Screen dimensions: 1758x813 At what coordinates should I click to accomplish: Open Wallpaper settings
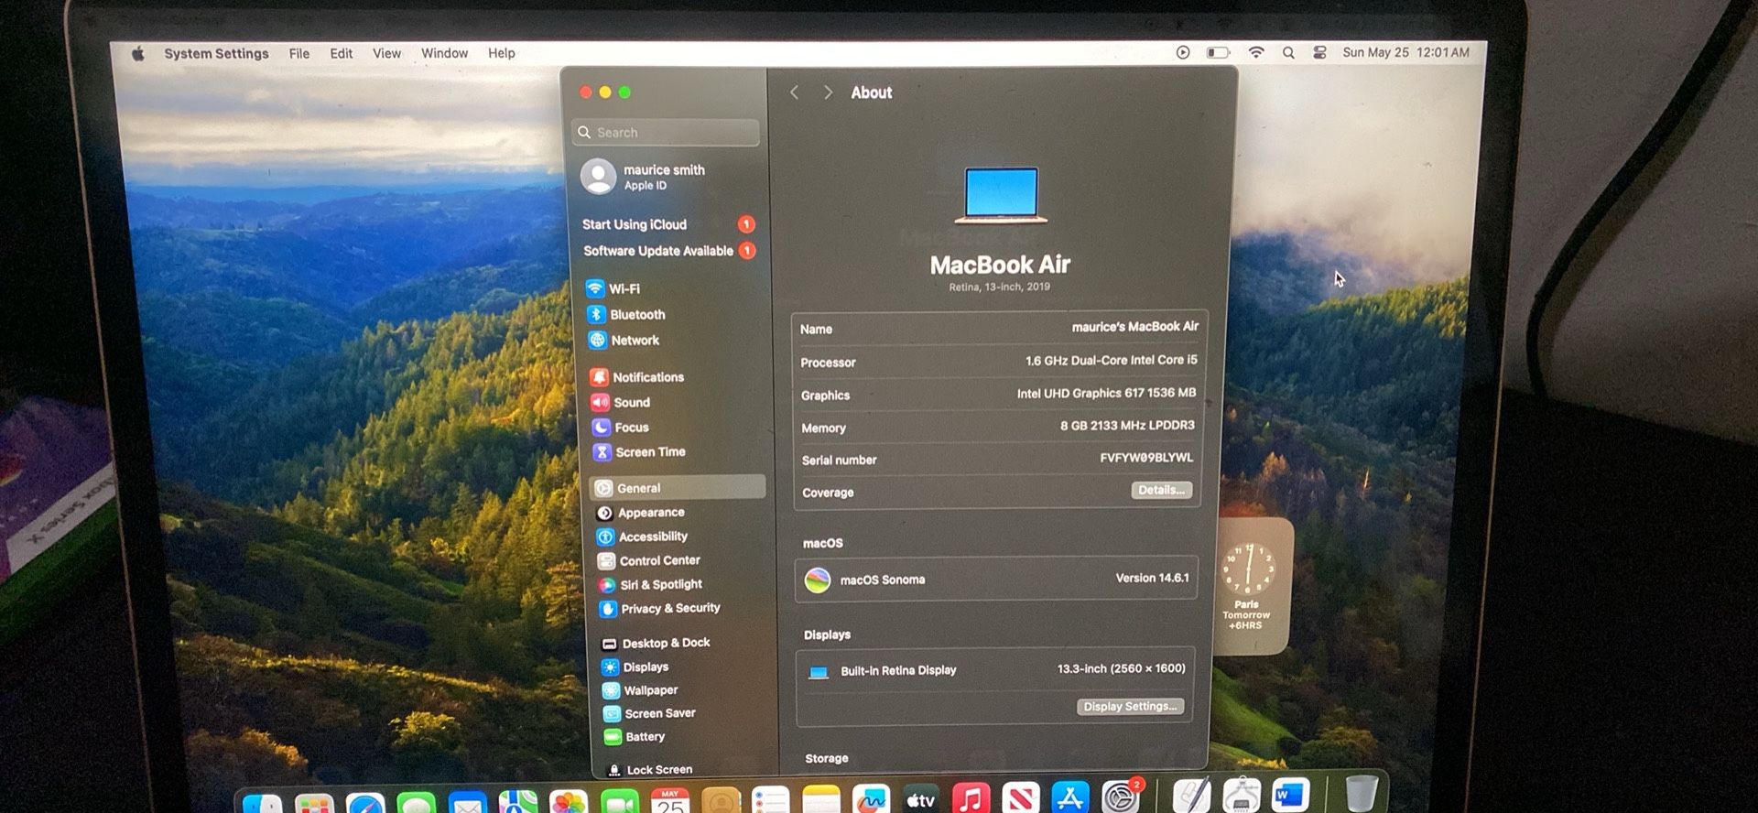pos(641,690)
